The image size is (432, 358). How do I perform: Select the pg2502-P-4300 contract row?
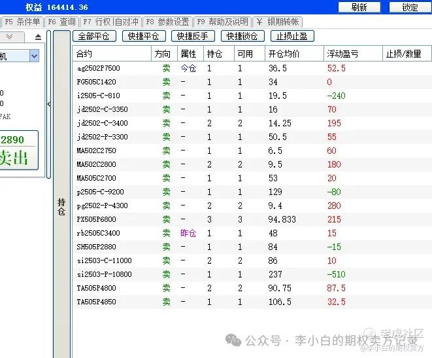[252, 206]
